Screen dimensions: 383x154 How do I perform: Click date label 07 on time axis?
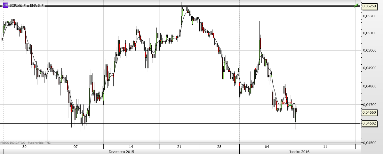pyautogui.click(x=76, y=147)
